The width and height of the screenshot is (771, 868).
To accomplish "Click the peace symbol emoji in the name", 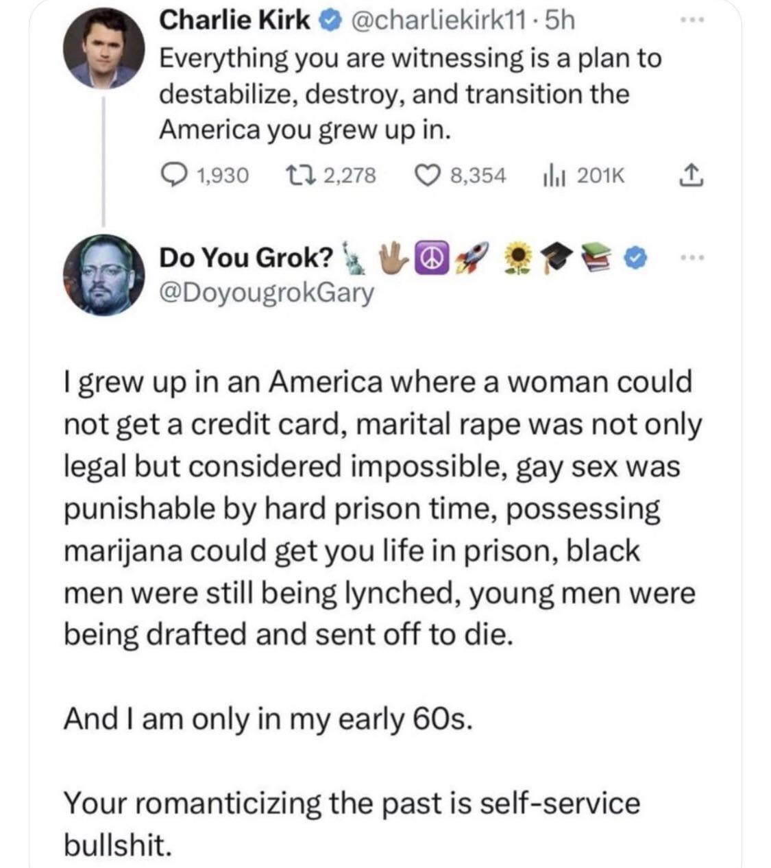I will tap(430, 257).
